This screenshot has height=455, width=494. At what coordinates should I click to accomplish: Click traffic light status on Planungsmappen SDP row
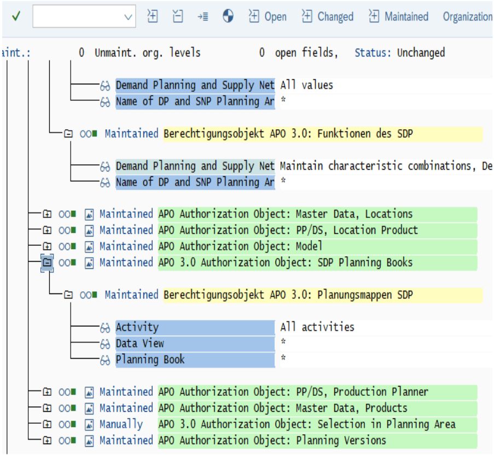tap(88, 295)
